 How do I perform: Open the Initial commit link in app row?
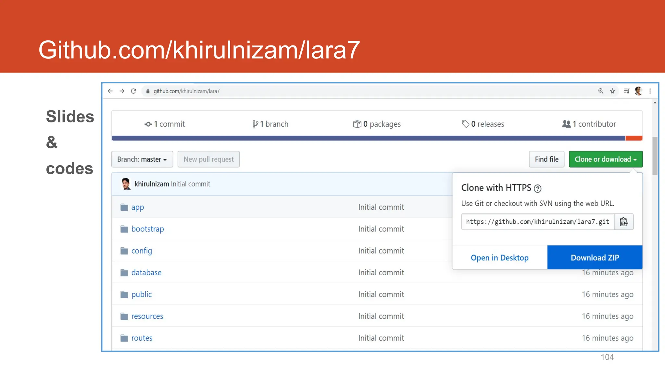tap(381, 207)
